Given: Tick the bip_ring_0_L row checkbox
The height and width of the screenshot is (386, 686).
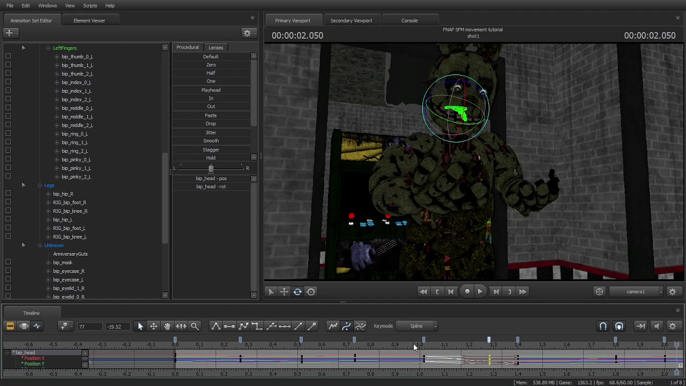Looking at the screenshot, I should [x=8, y=133].
